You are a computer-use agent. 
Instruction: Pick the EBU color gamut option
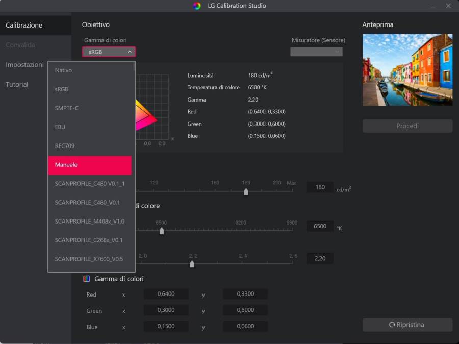click(90, 127)
